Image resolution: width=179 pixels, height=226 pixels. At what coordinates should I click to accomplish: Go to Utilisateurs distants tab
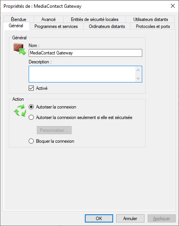[x=150, y=19]
